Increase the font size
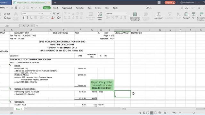The height and width of the screenshot is (115, 205). pos(54,13)
